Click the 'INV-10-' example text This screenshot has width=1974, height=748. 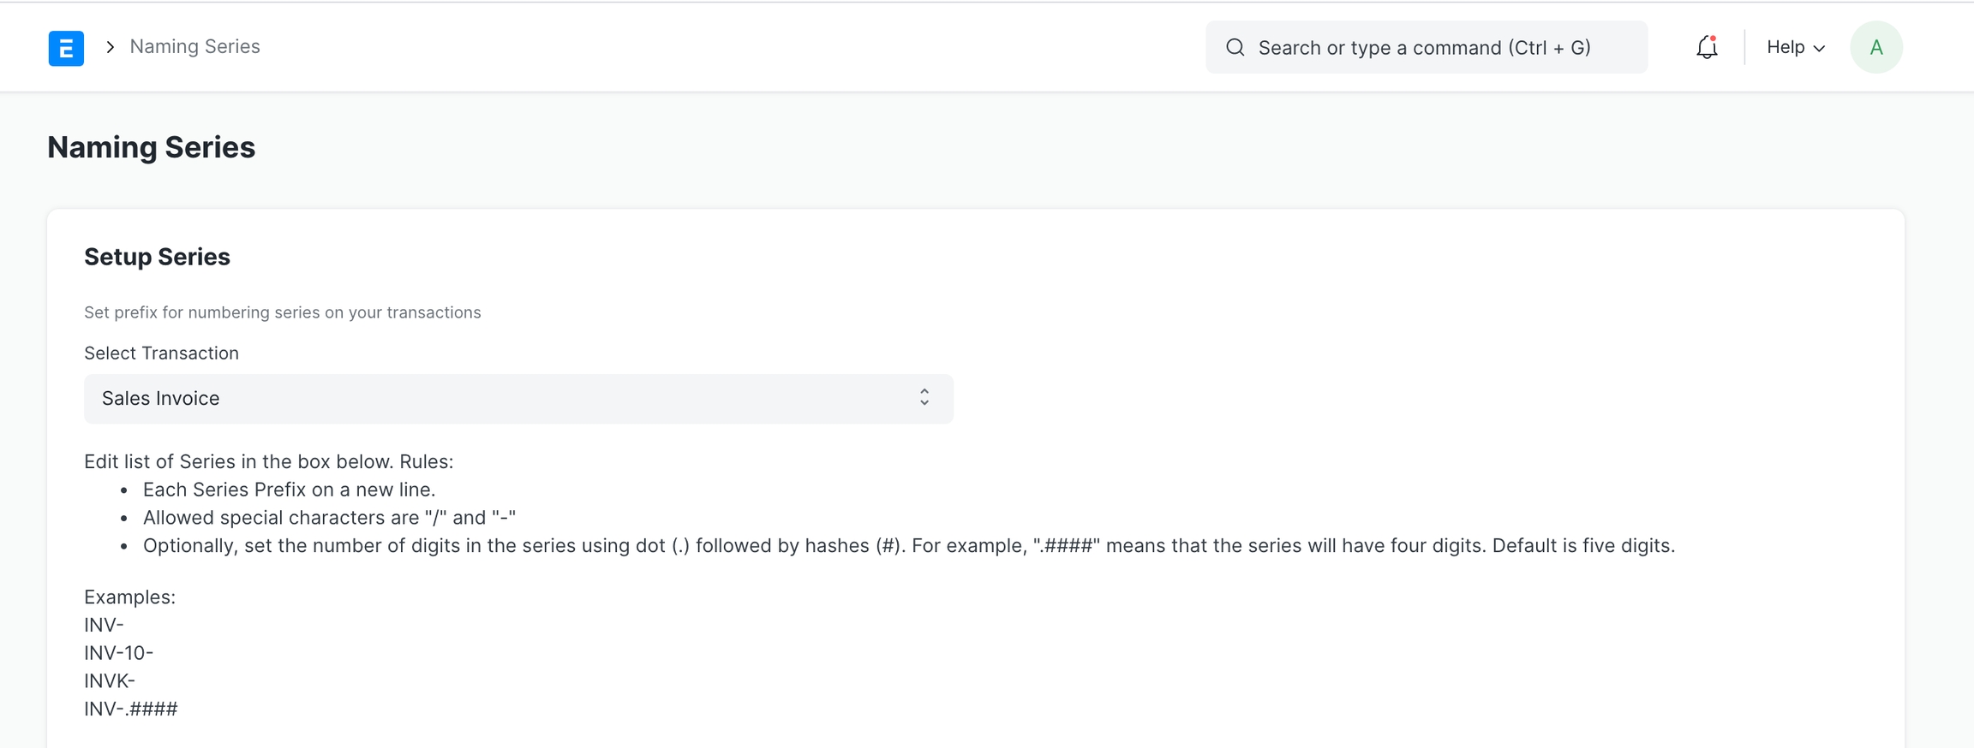point(118,653)
